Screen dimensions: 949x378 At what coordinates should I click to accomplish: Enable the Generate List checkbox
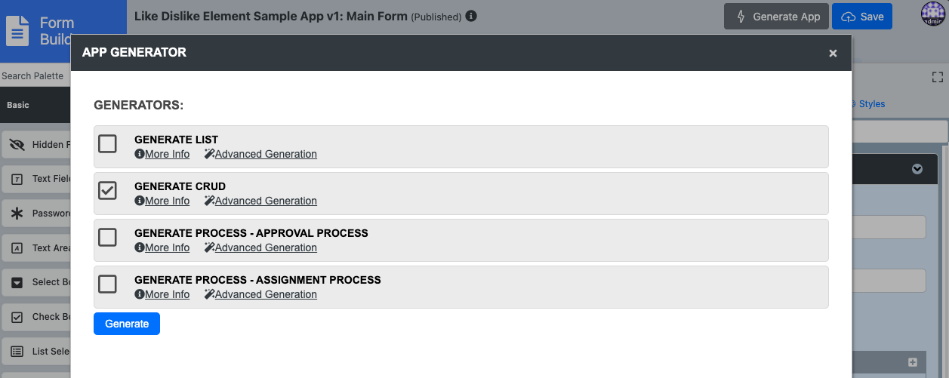click(x=108, y=143)
